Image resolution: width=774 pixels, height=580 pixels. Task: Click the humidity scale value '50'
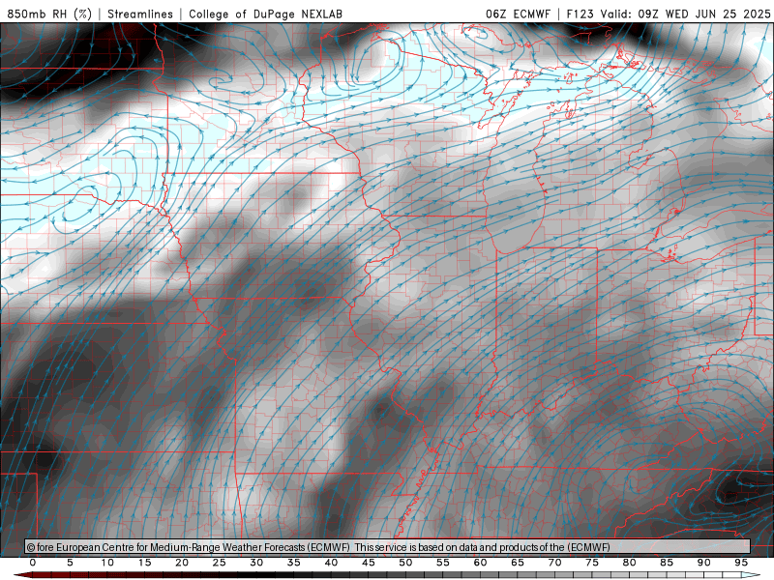[405, 563]
